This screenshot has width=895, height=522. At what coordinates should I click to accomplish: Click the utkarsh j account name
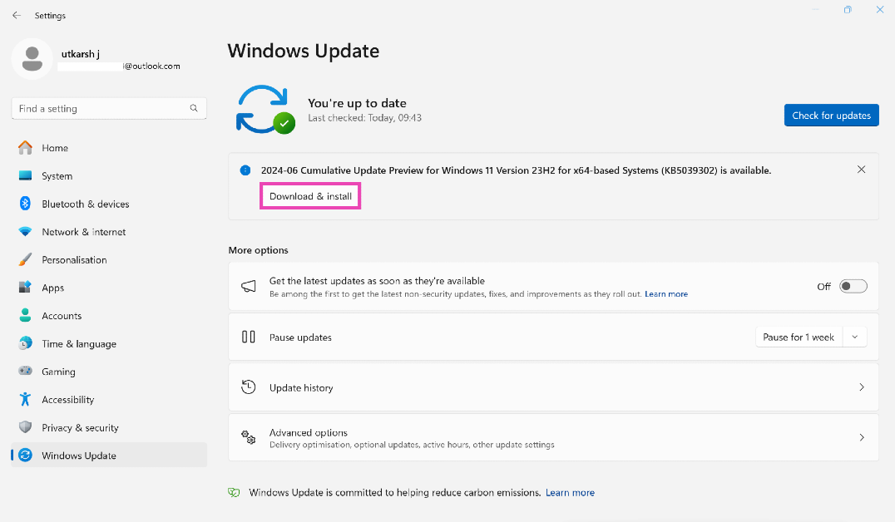click(x=81, y=54)
